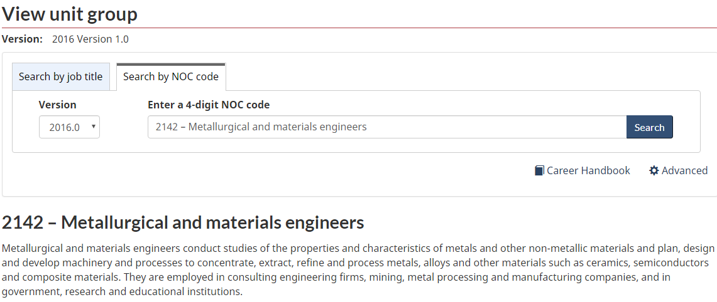
Task: Click the bold Version: label at top
Action: pos(23,39)
